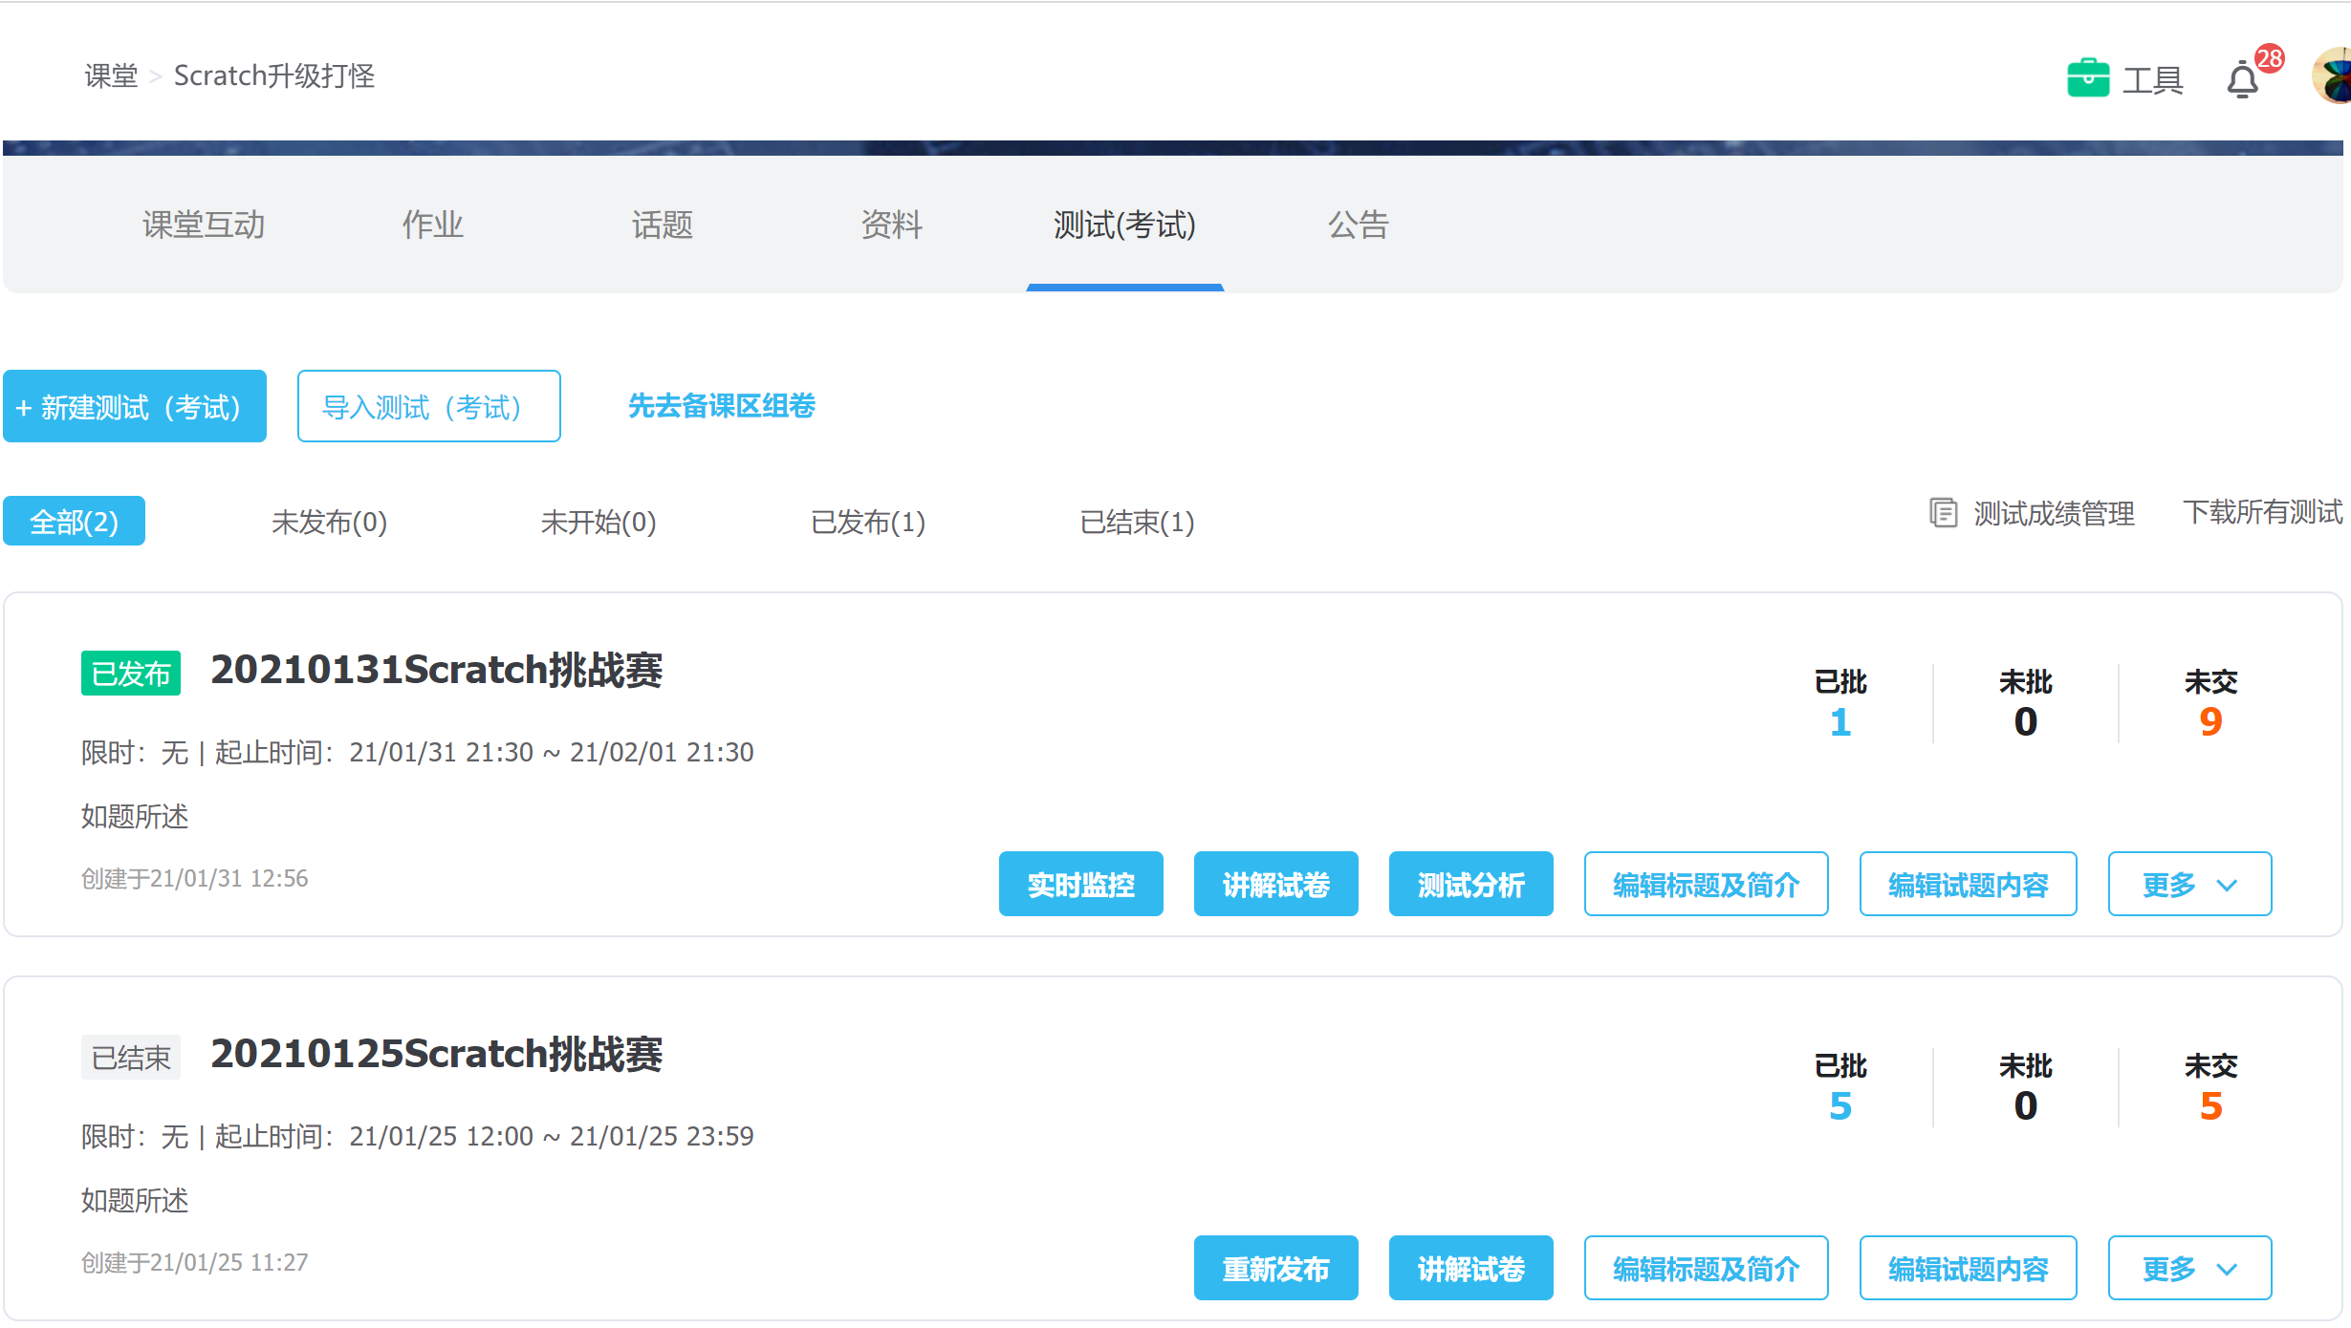
Task: Go to 资料 tab
Action: point(891,225)
